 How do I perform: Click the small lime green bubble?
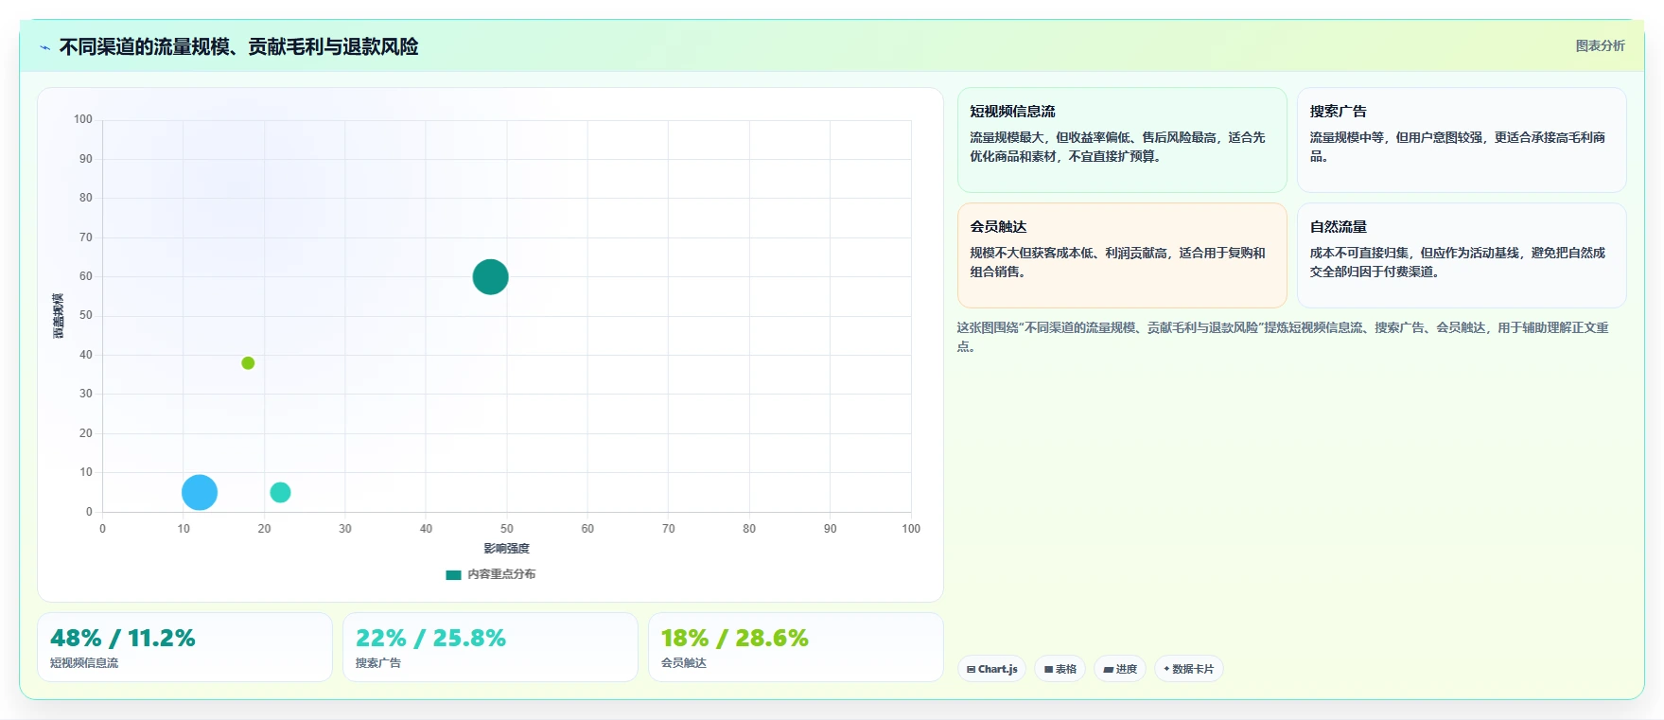[x=248, y=363]
